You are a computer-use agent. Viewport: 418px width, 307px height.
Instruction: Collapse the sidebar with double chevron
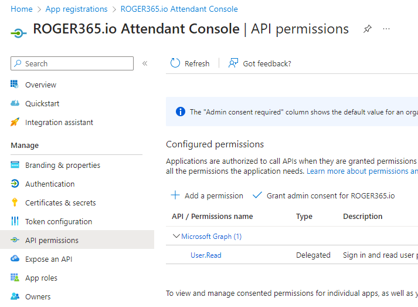[145, 63]
